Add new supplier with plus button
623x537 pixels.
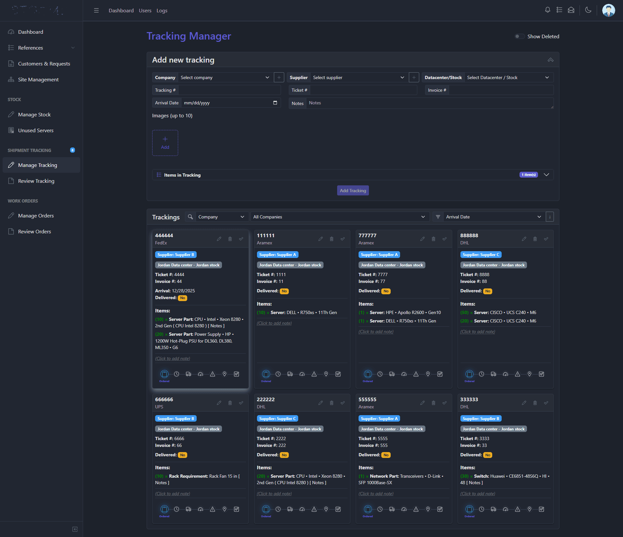click(x=414, y=77)
